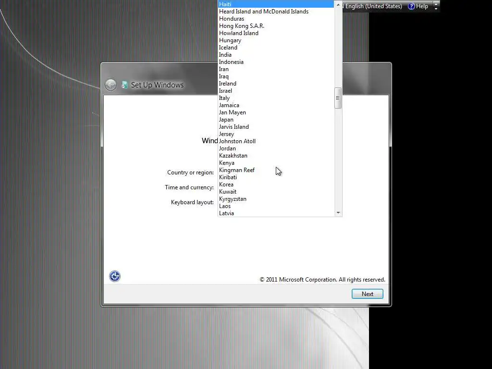This screenshot has width=492, height=369.
Task: Select Heard Island and McDonald Islands
Action: (x=276, y=12)
